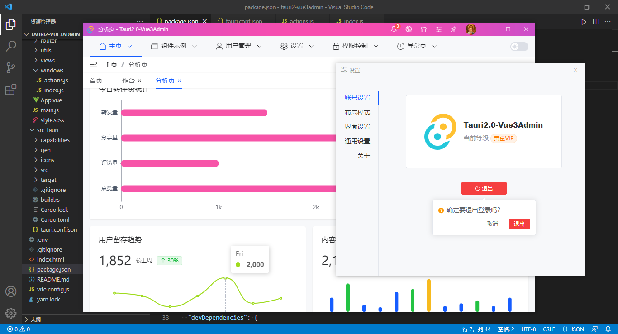Close the 设置 settings dialog
618x334 pixels.
click(x=575, y=70)
